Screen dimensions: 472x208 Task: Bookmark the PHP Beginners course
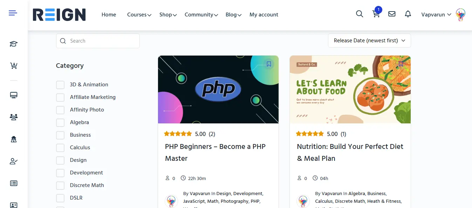tap(269, 64)
